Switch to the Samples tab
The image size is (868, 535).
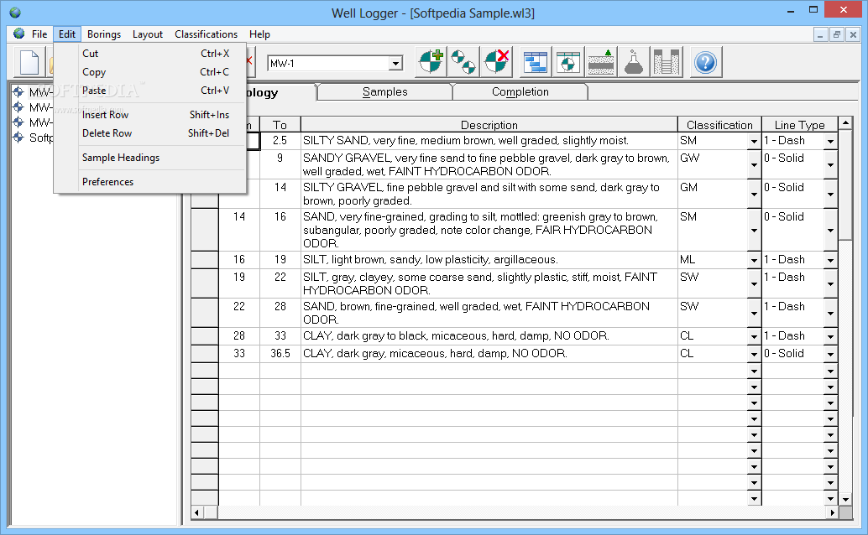(x=384, y=92)
